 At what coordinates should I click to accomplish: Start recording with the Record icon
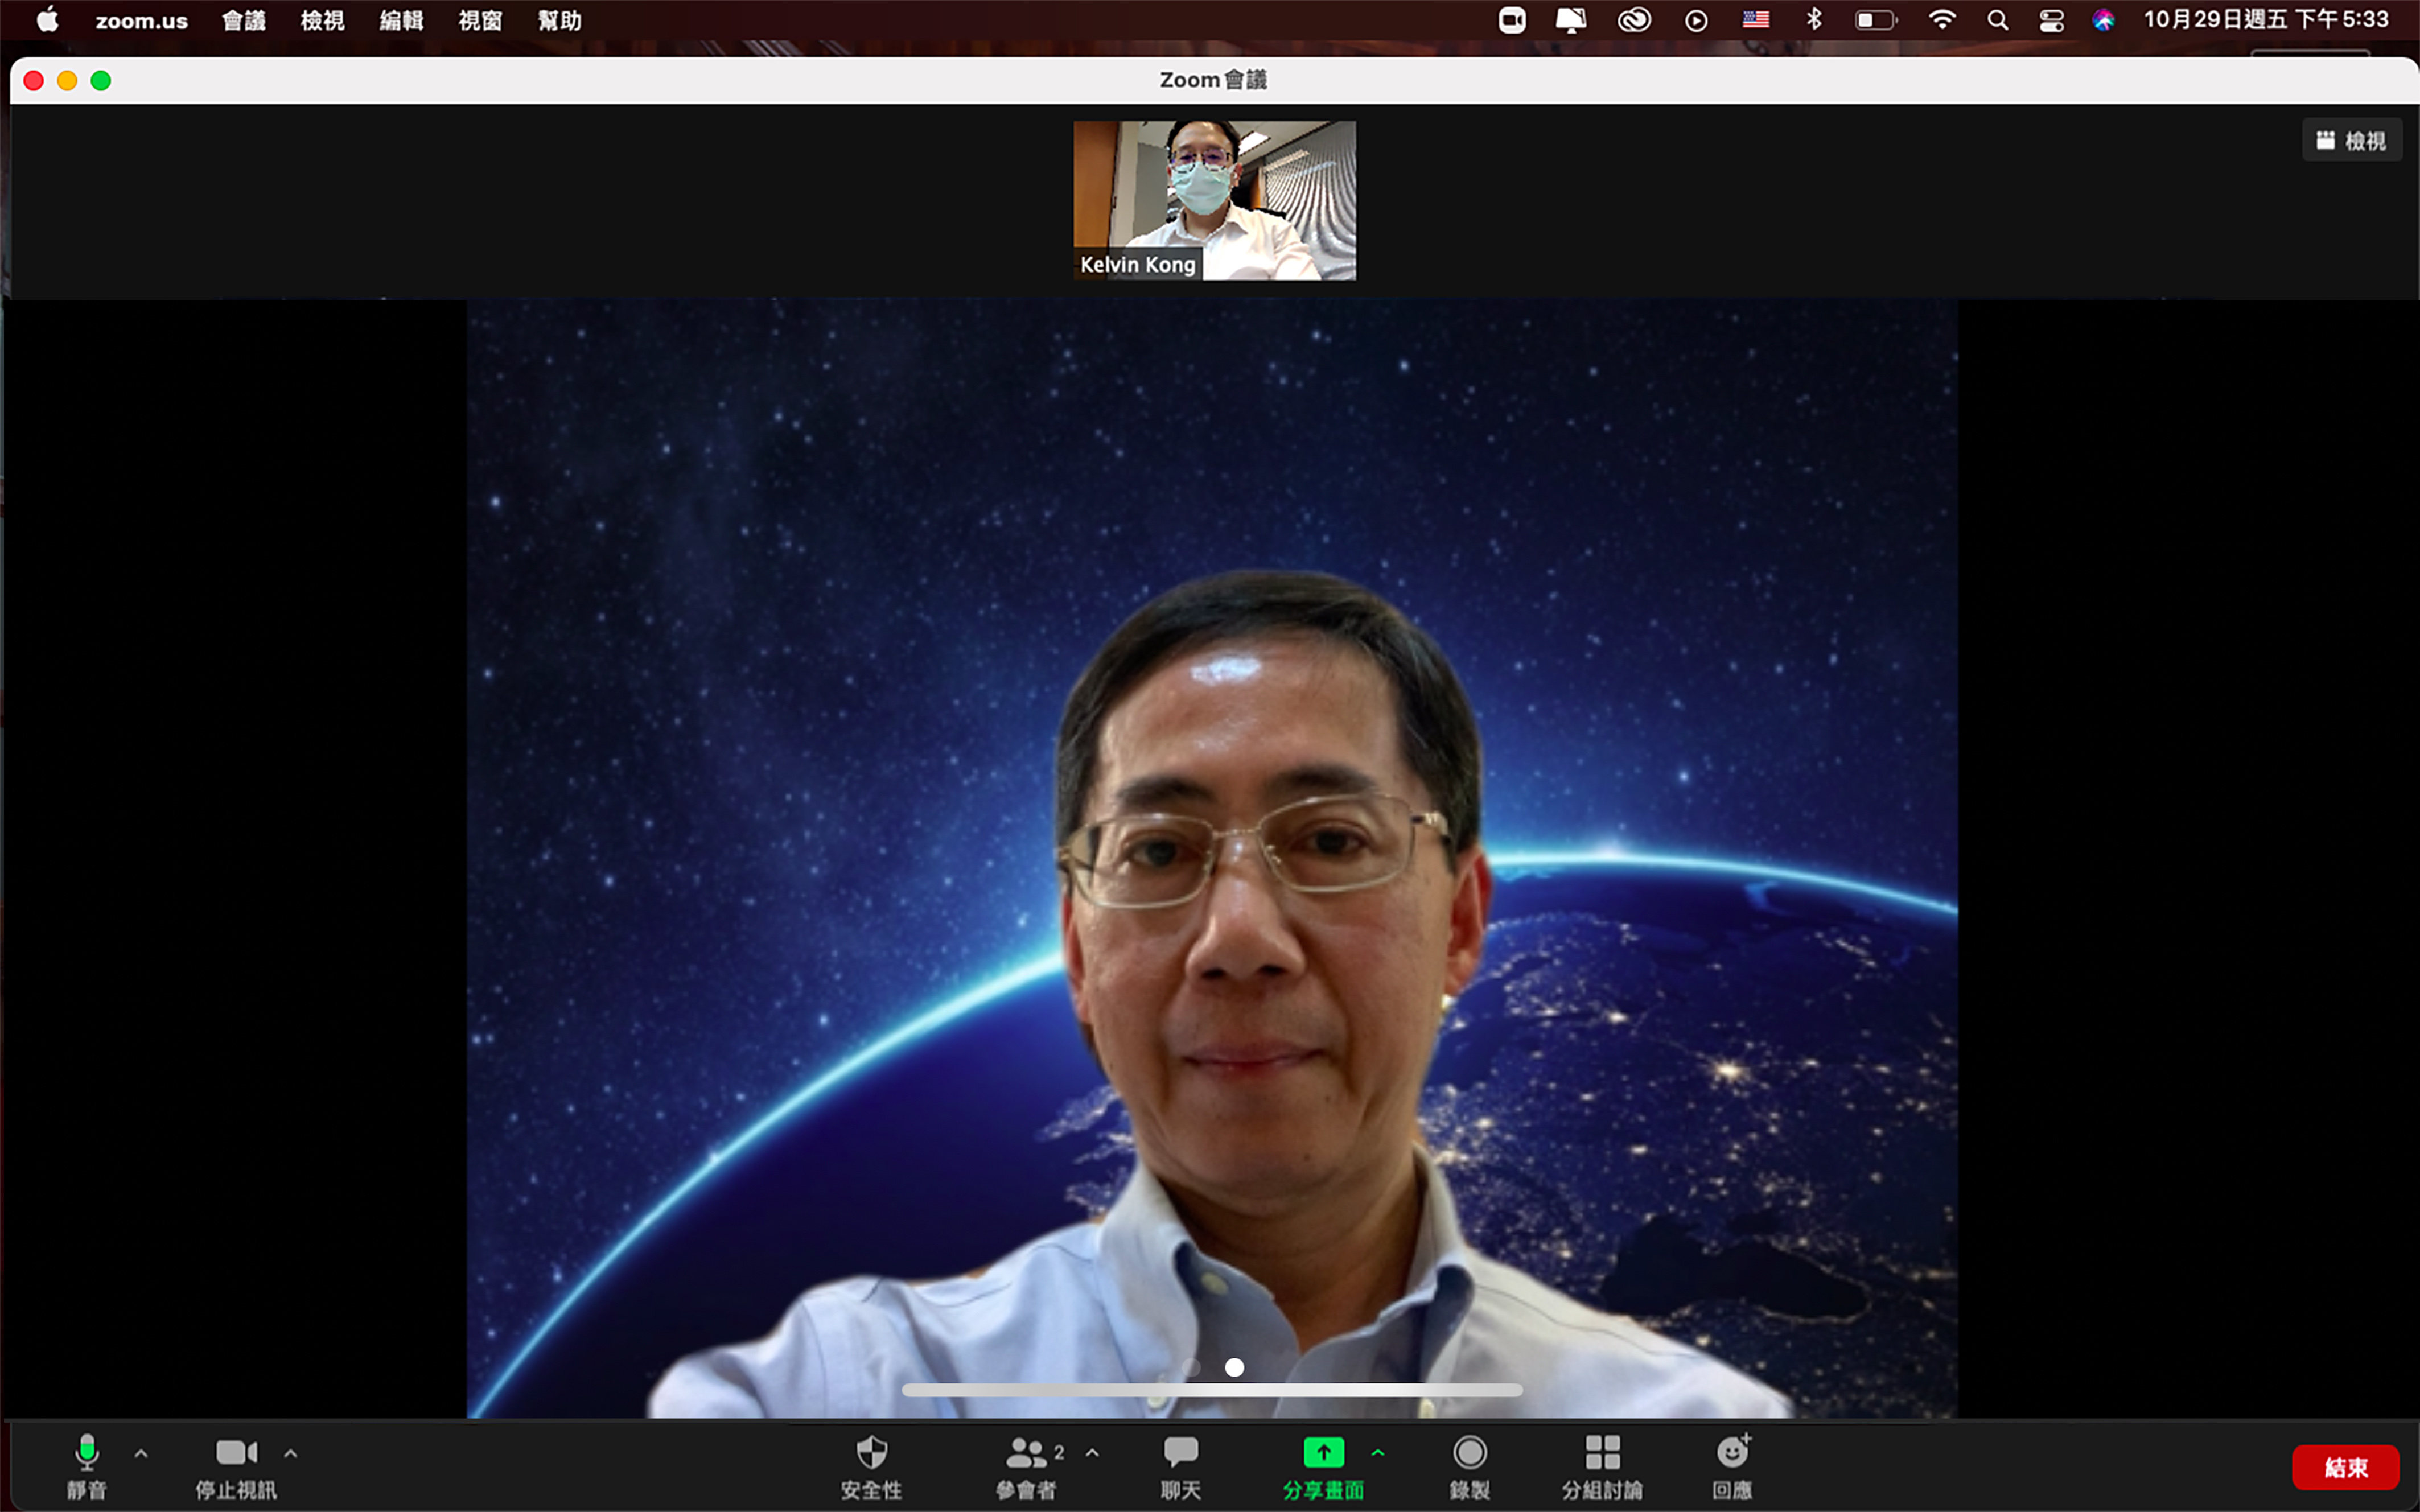1469,1453
